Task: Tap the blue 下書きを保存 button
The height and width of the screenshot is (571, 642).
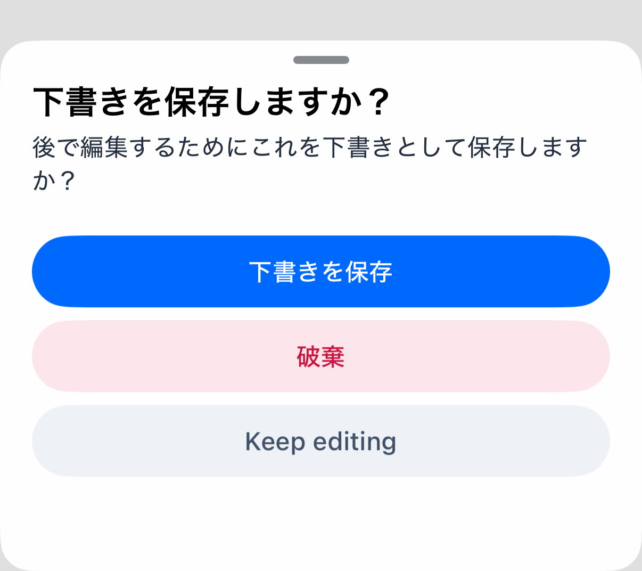Action: (x=320, y=271)
